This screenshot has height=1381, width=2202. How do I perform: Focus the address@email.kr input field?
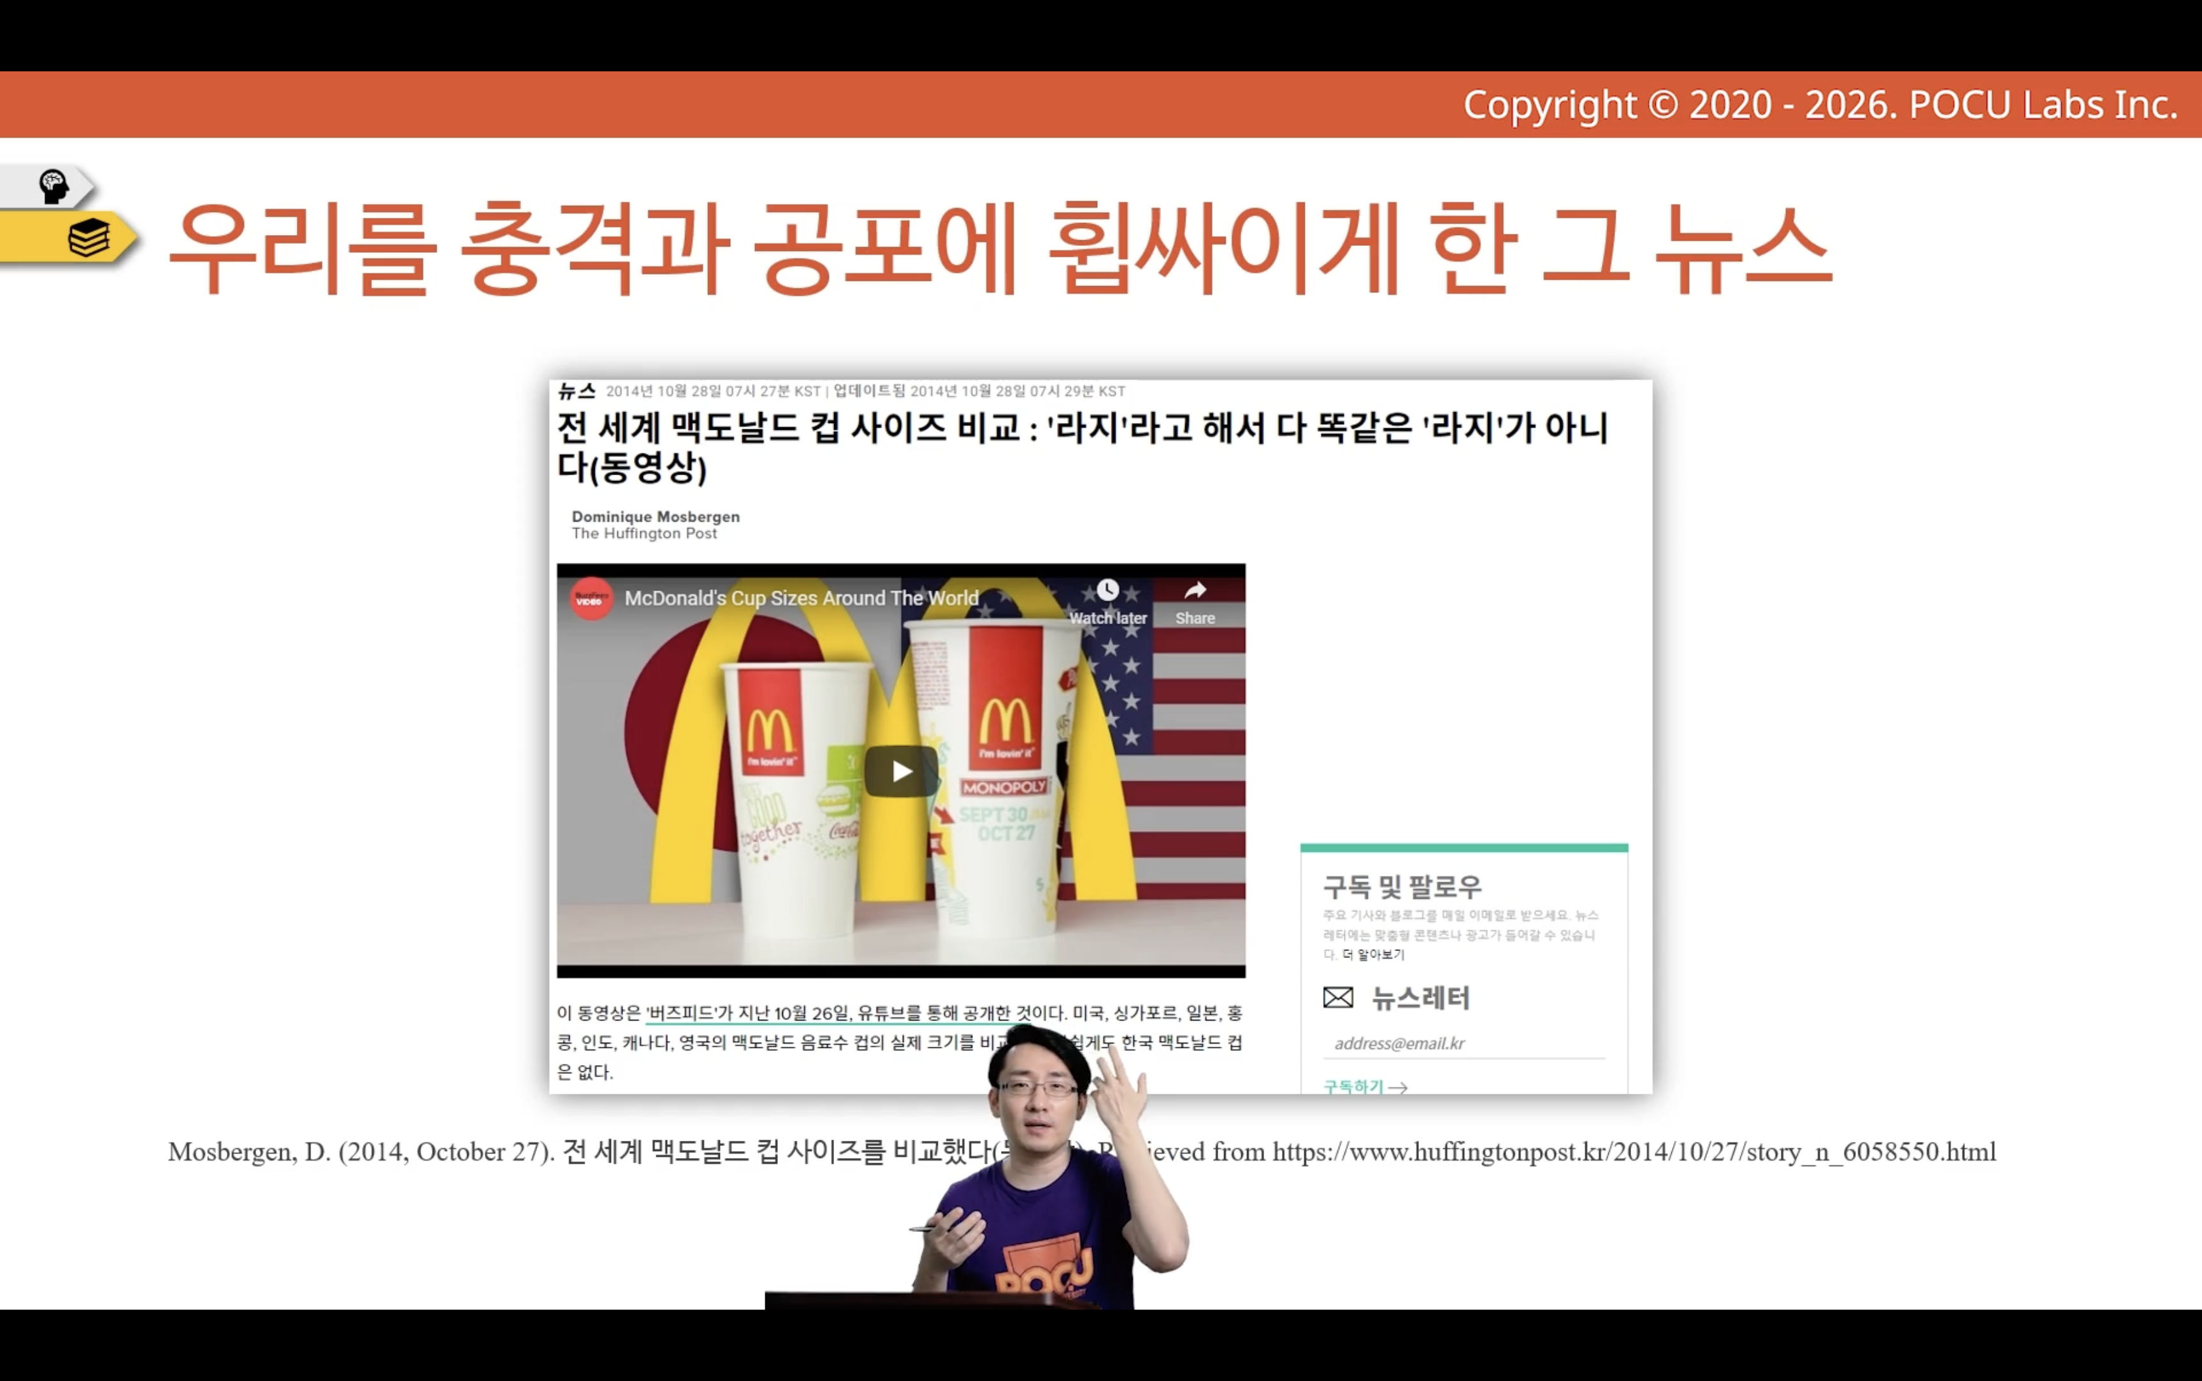(1464, 1043)
